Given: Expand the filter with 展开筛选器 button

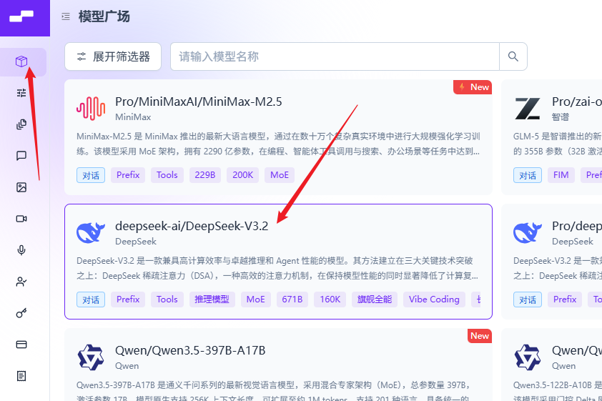Looking at the screenshot, I should coord(113,56).
